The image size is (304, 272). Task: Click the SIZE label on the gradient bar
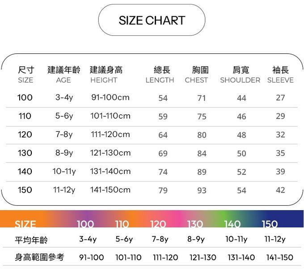[25, 224]
